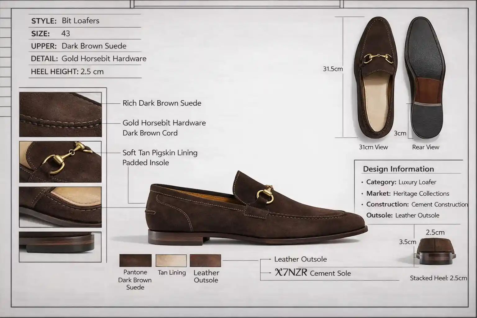Select the Leather Outsole color swatch
The image size is (477, 318).
tap(205, 261)
